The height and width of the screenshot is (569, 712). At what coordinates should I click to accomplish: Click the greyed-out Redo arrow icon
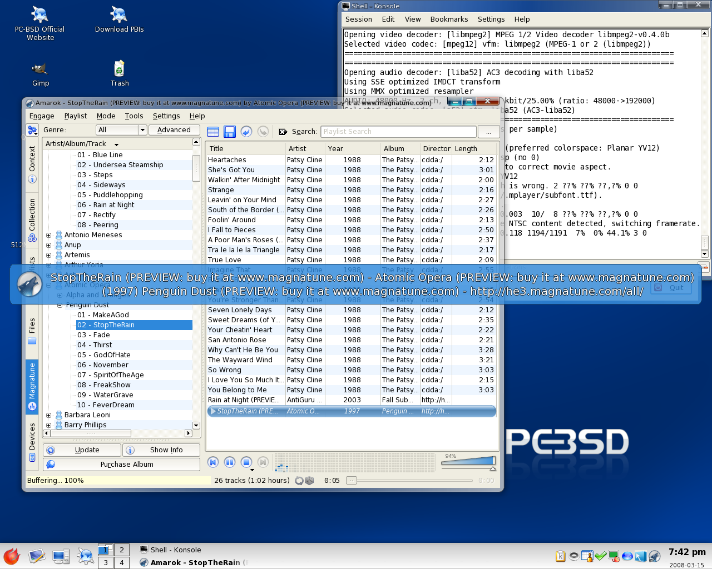point(263,132)
